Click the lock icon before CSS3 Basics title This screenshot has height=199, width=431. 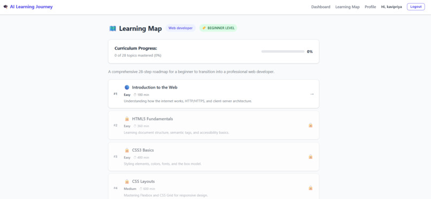127,150
